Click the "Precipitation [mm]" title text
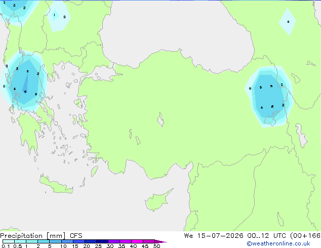321x248 pixels. click(32, 236)
